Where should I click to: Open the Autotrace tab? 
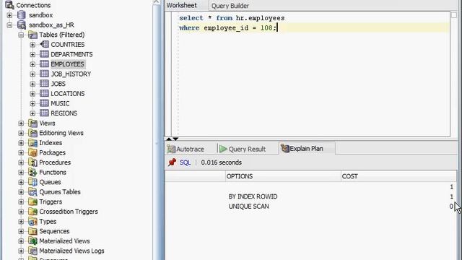pyautogui.click(x=186, y=149)
